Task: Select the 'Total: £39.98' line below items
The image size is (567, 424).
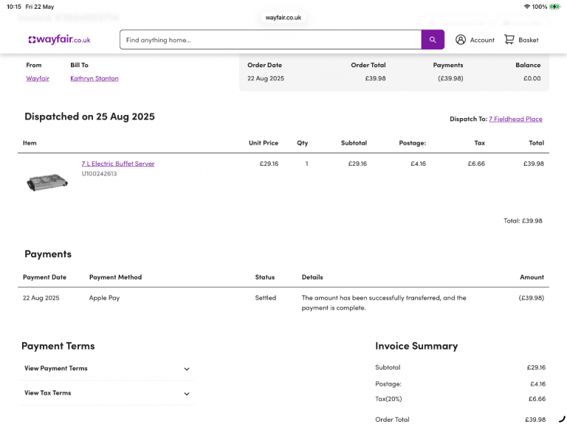Action: coord(523,220)
